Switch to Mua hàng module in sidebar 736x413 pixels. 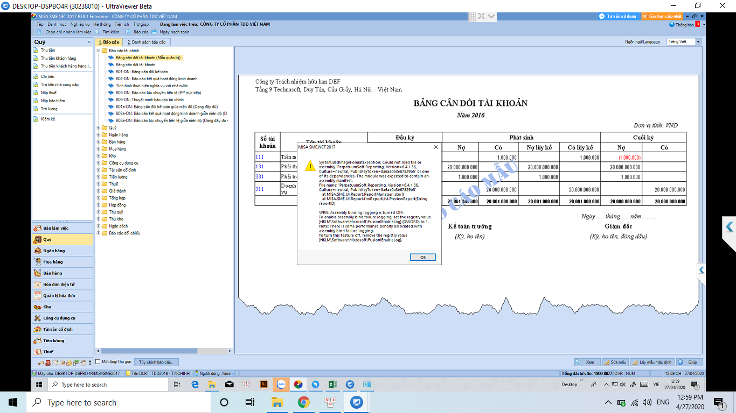63,262
